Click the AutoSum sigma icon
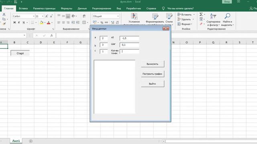Screen dimensions: 257x144 [201, 14]
